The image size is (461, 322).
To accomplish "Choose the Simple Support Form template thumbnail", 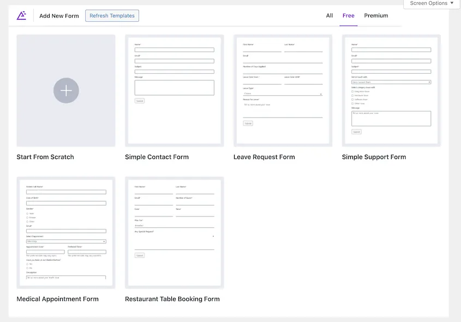I will click(391, 90).
